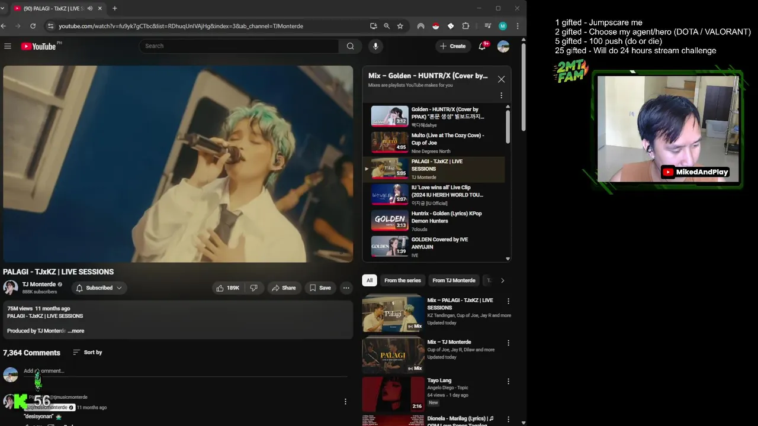Image resolution: width=758 pixels, height=426 pixels.
Task: Show more filter chips with right chevron
Action: [502, 280]
